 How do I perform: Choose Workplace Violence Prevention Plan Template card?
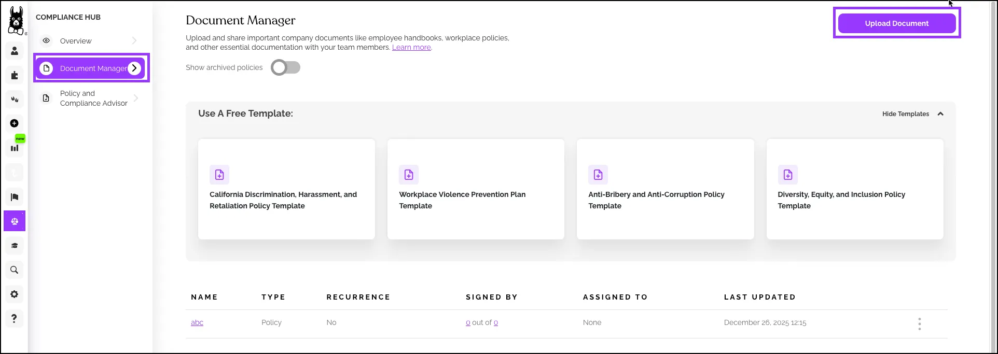click(x=476, y=189)
